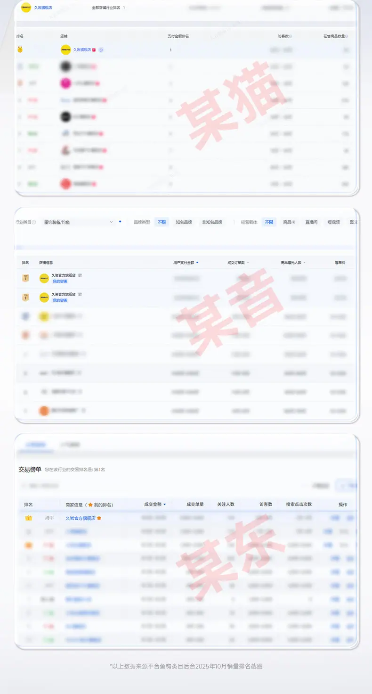Viewport: 372px width, 694px height.
Task: Select the 非知名品牌 filter option
Action: click(212, 222)
